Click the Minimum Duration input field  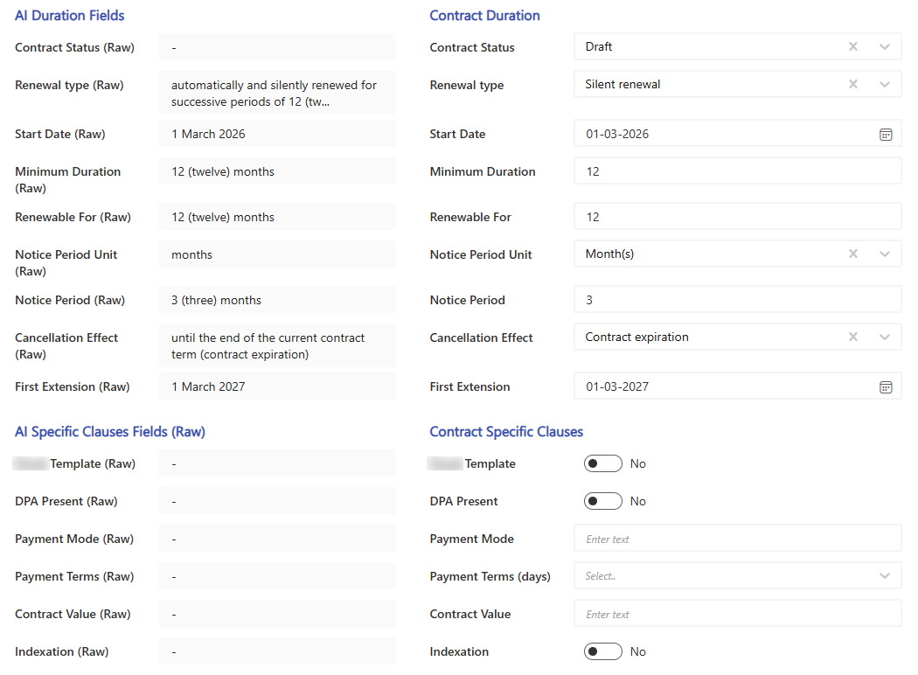(738, 171)
